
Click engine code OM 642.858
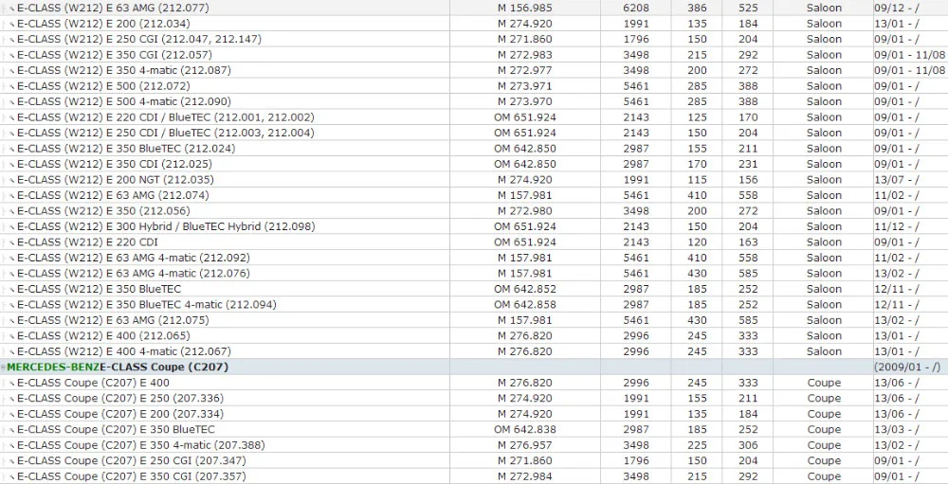tap(525, 305)
